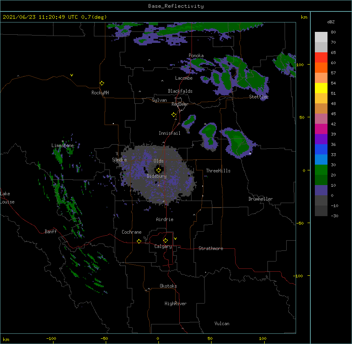Select the Didsbury label
The width and height of the screenshot is (352, 344).
(157, 176)
